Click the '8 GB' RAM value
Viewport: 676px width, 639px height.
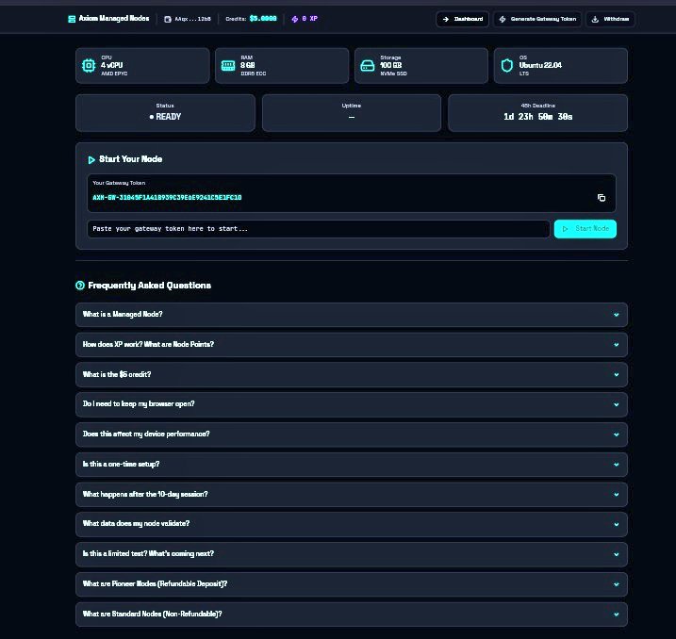(x=247, y=65)
